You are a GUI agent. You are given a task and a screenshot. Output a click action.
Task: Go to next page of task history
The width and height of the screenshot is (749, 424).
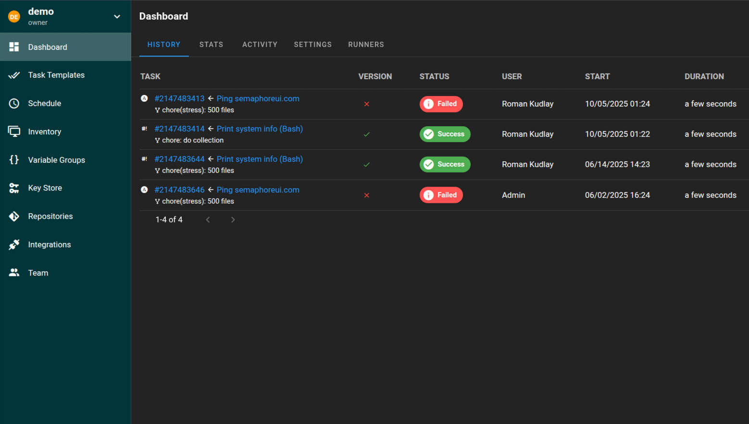[233, 220]
